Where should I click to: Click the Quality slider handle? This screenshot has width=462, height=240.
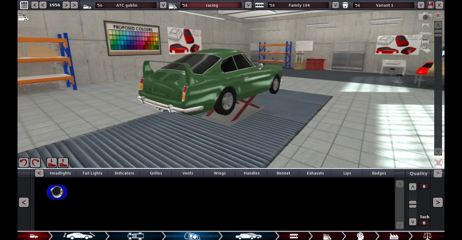pos(412,204)
